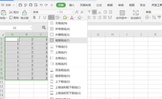Select column G header

(x=98, y=34)
